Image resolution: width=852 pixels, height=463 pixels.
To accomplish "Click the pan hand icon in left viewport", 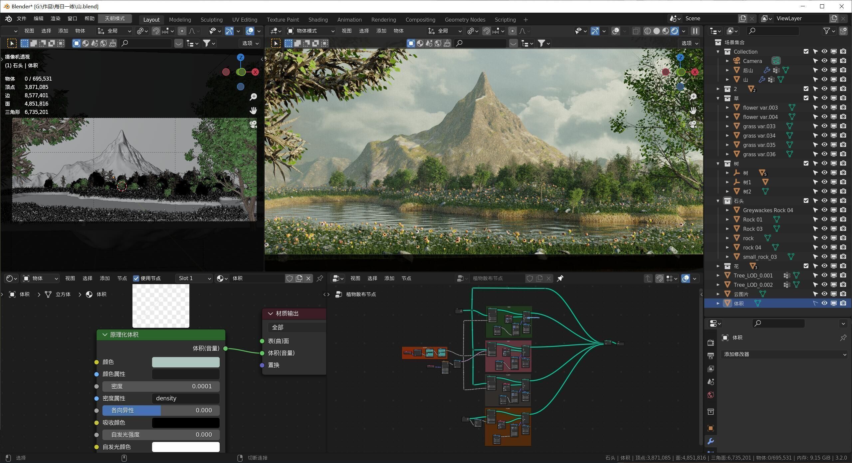I will coord(253,111).
